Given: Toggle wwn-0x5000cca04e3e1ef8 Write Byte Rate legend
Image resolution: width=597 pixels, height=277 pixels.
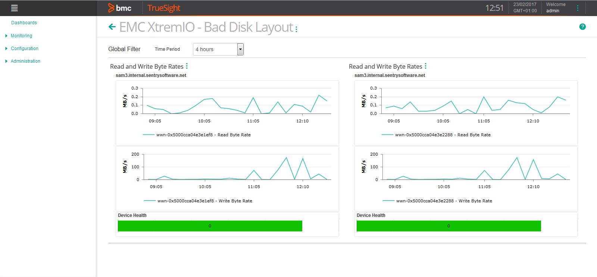Looking at the screenshot, I should [198, 201].
